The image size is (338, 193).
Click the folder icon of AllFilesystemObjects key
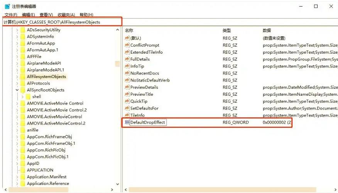(x=23, y=76)
